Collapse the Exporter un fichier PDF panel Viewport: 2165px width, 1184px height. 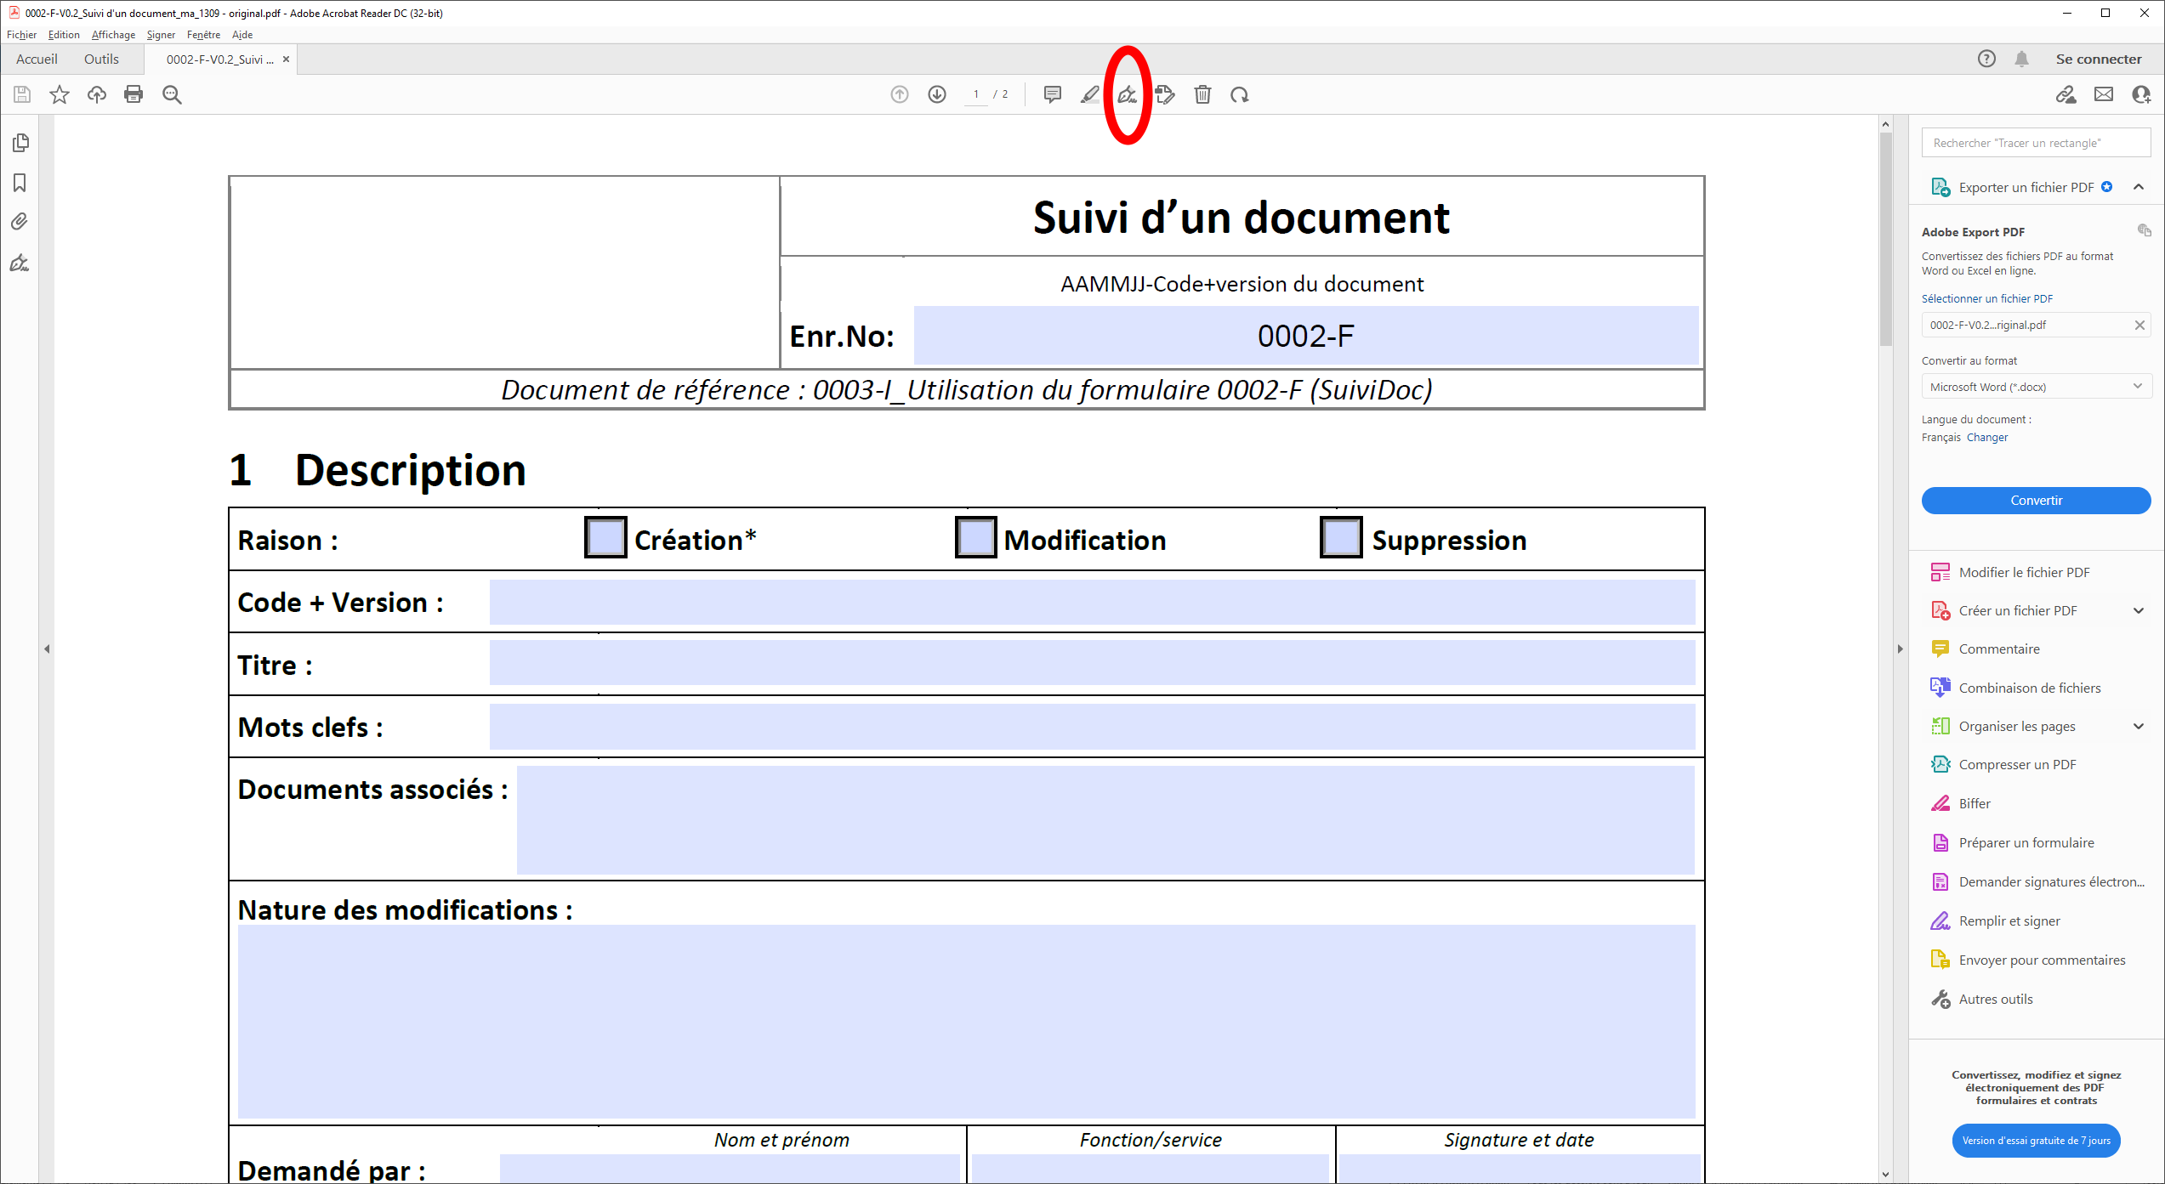[2140, 186]
